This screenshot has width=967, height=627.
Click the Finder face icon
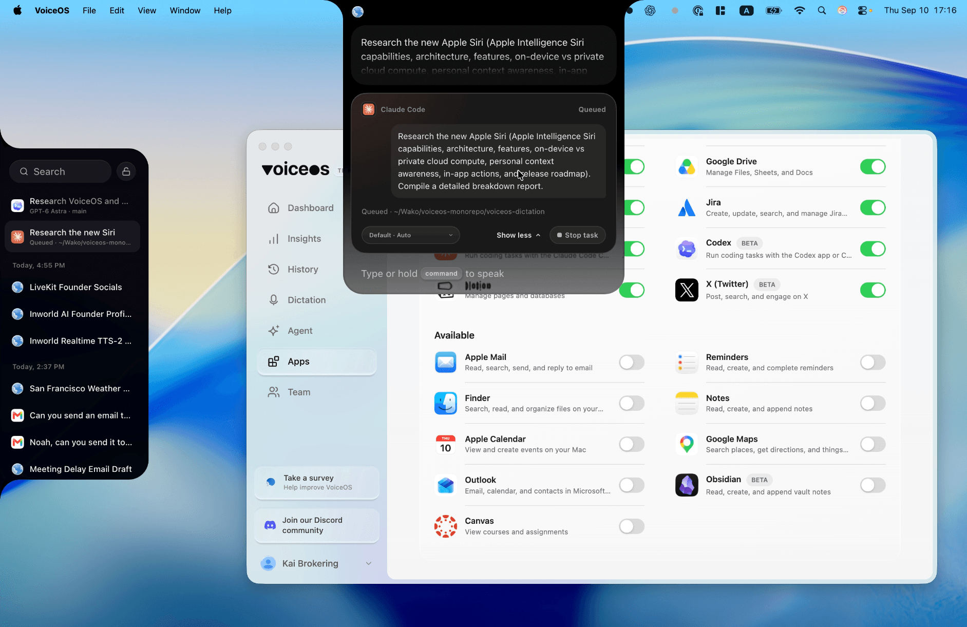[446, 403]
